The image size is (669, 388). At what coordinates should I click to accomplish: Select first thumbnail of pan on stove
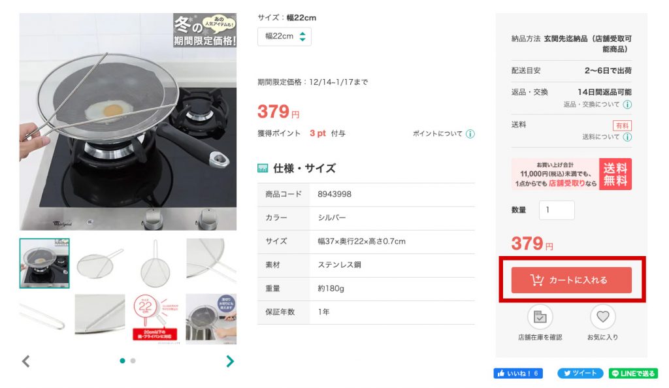click(44, 263)
